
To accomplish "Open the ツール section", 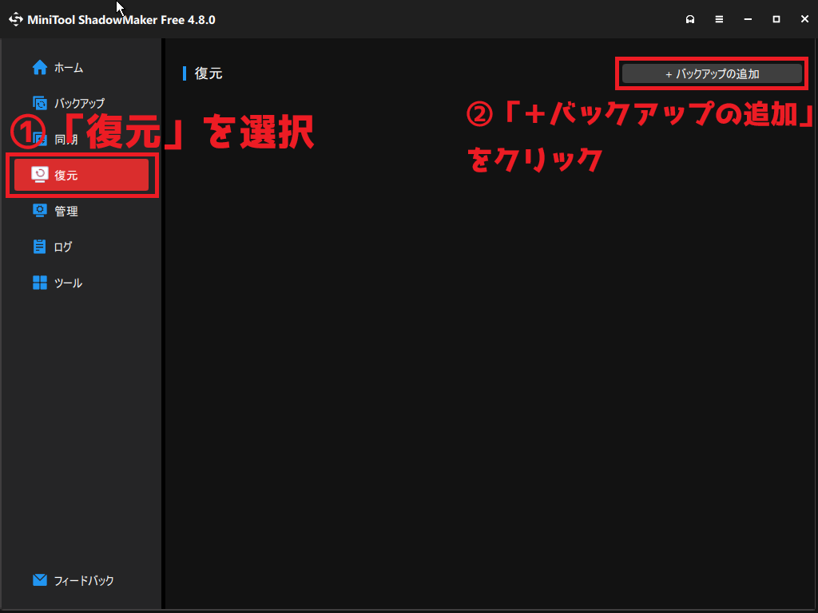I will (x=68, y=283).
